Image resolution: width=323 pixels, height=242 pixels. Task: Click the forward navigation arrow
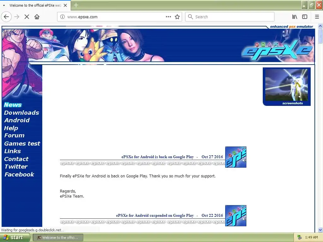pyautogui.click(x=17, y=17)
